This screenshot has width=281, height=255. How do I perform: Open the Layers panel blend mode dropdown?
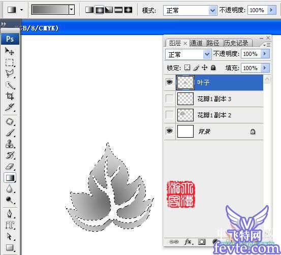[188, 54]
